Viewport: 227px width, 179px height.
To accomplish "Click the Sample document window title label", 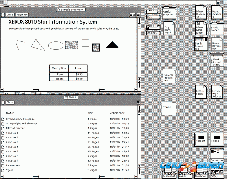I will 70,10.
